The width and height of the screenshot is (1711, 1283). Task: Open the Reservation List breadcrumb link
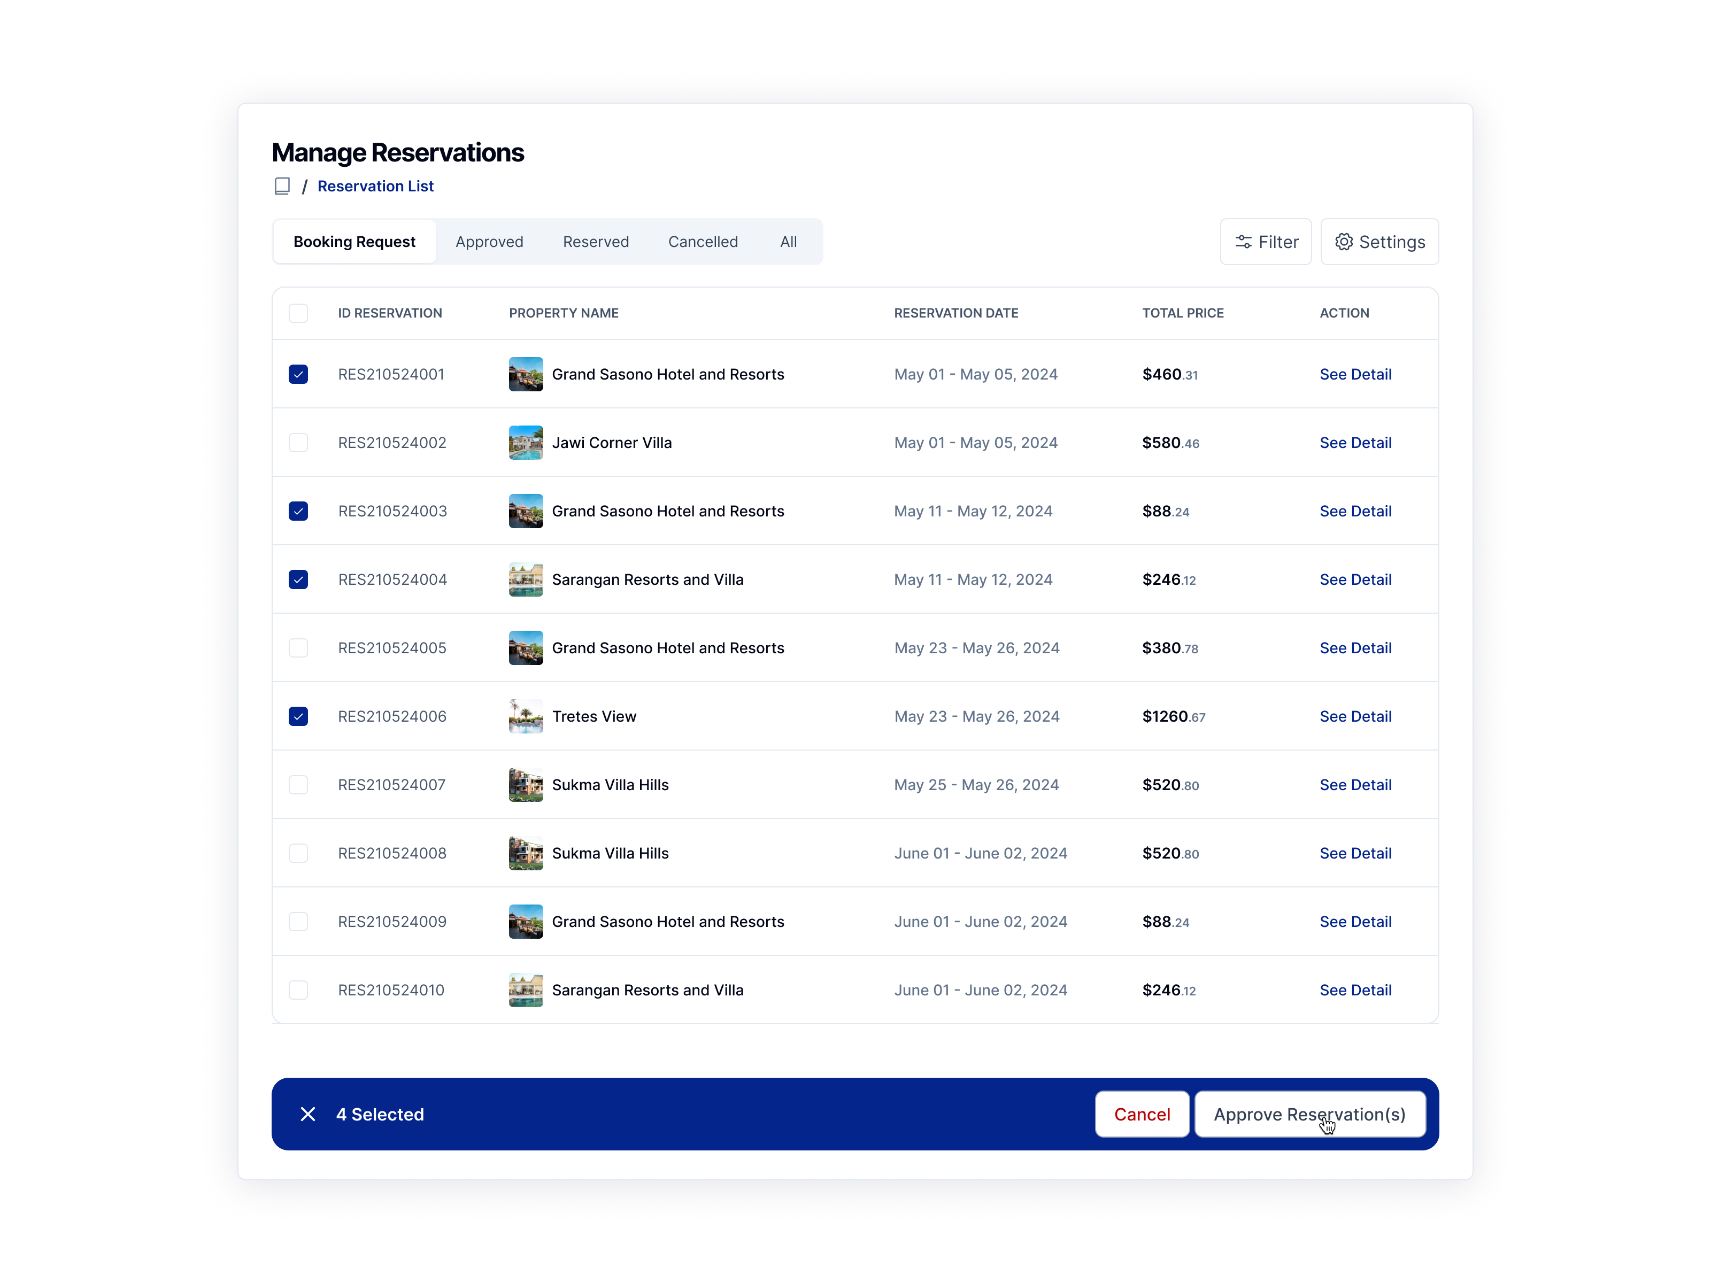point(376,186)
